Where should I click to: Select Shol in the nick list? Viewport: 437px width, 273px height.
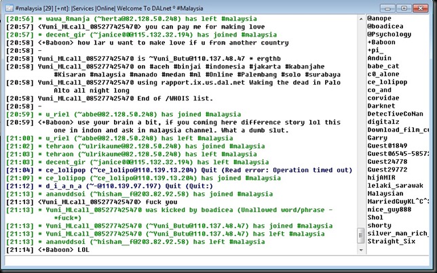375,217
